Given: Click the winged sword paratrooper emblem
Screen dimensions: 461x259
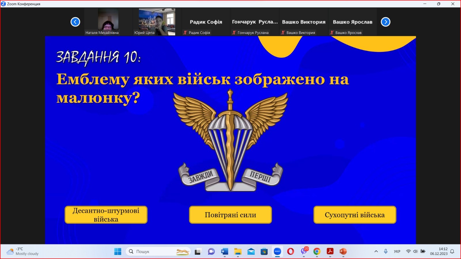Looking at the screenshot, I should [230, 140].
